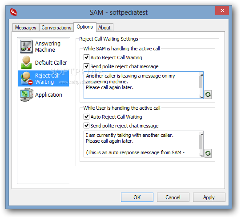Viewport: 241px width, 218px height.
Task: Click scroll up arrow in SAM message box
Action: (201, 74)
